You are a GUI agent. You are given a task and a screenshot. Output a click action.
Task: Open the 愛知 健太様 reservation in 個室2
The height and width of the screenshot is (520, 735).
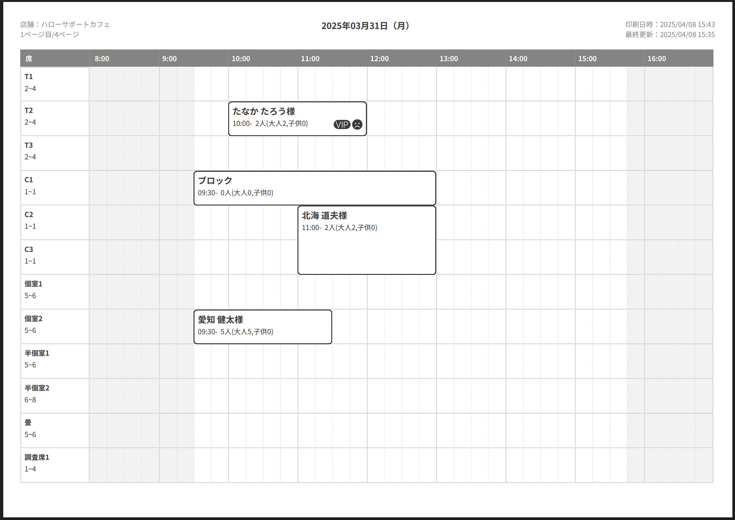click(x=262, y=327)
